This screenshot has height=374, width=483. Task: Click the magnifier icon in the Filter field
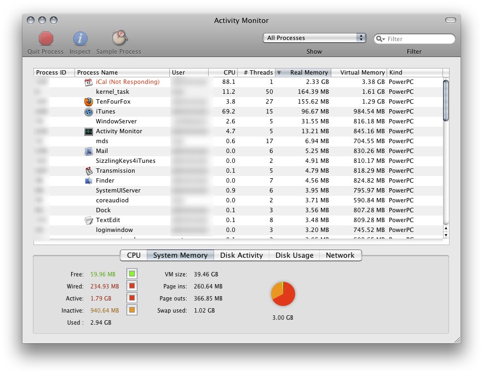380,39
